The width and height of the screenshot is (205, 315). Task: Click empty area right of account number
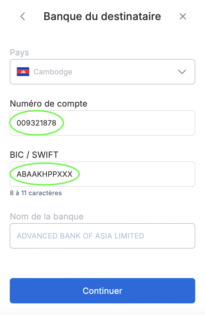click(x=132, y=123)
